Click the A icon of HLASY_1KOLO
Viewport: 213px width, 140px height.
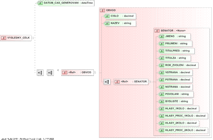click(162, 109)
